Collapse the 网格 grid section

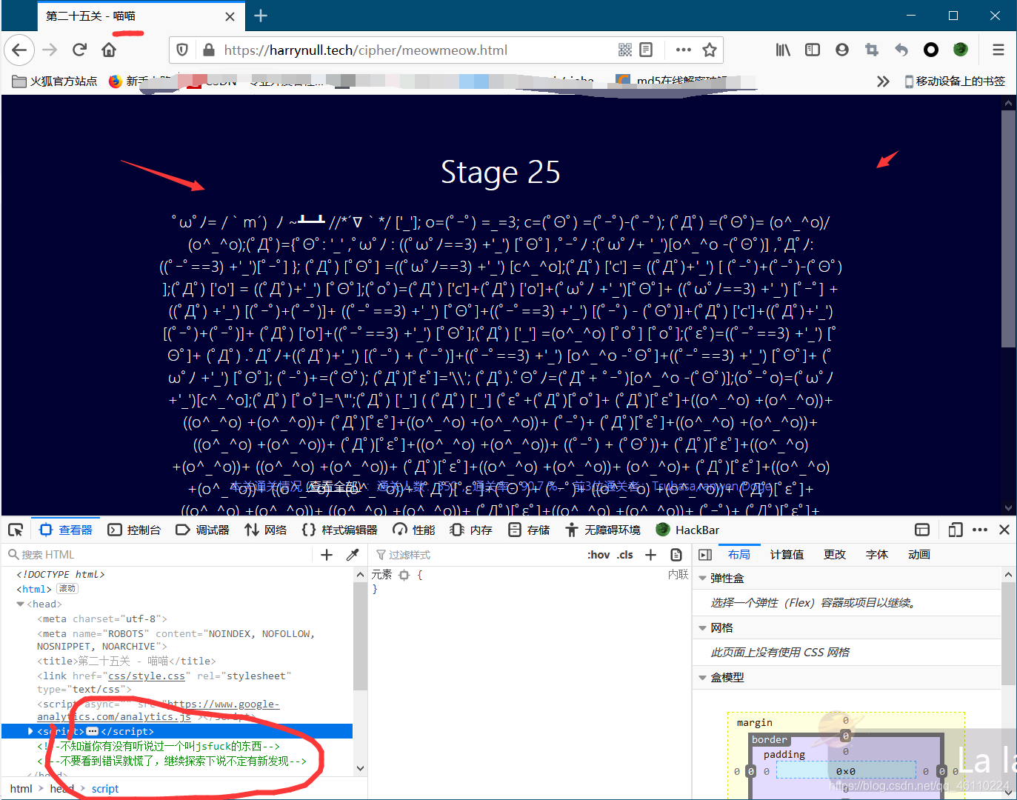pyautogui.click(x=702, y=627)
